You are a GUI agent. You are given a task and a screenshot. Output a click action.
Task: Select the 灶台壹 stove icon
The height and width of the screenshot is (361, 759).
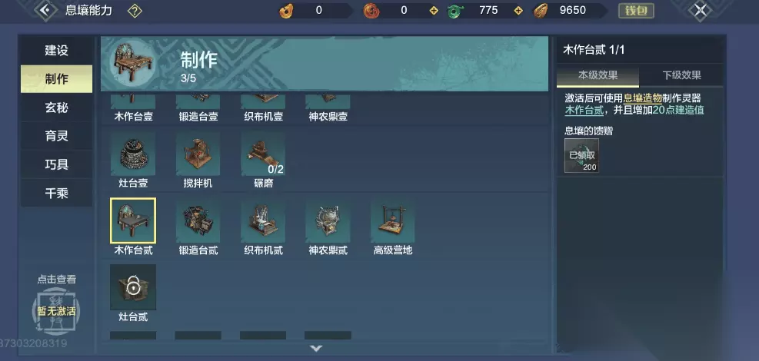133,154
